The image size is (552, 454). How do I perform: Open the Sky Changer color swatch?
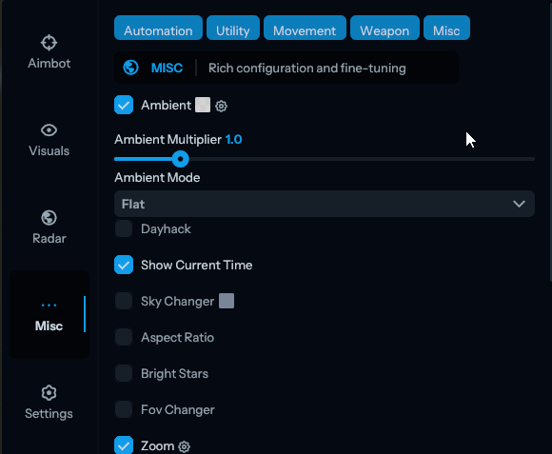click(x=227, y=301)
